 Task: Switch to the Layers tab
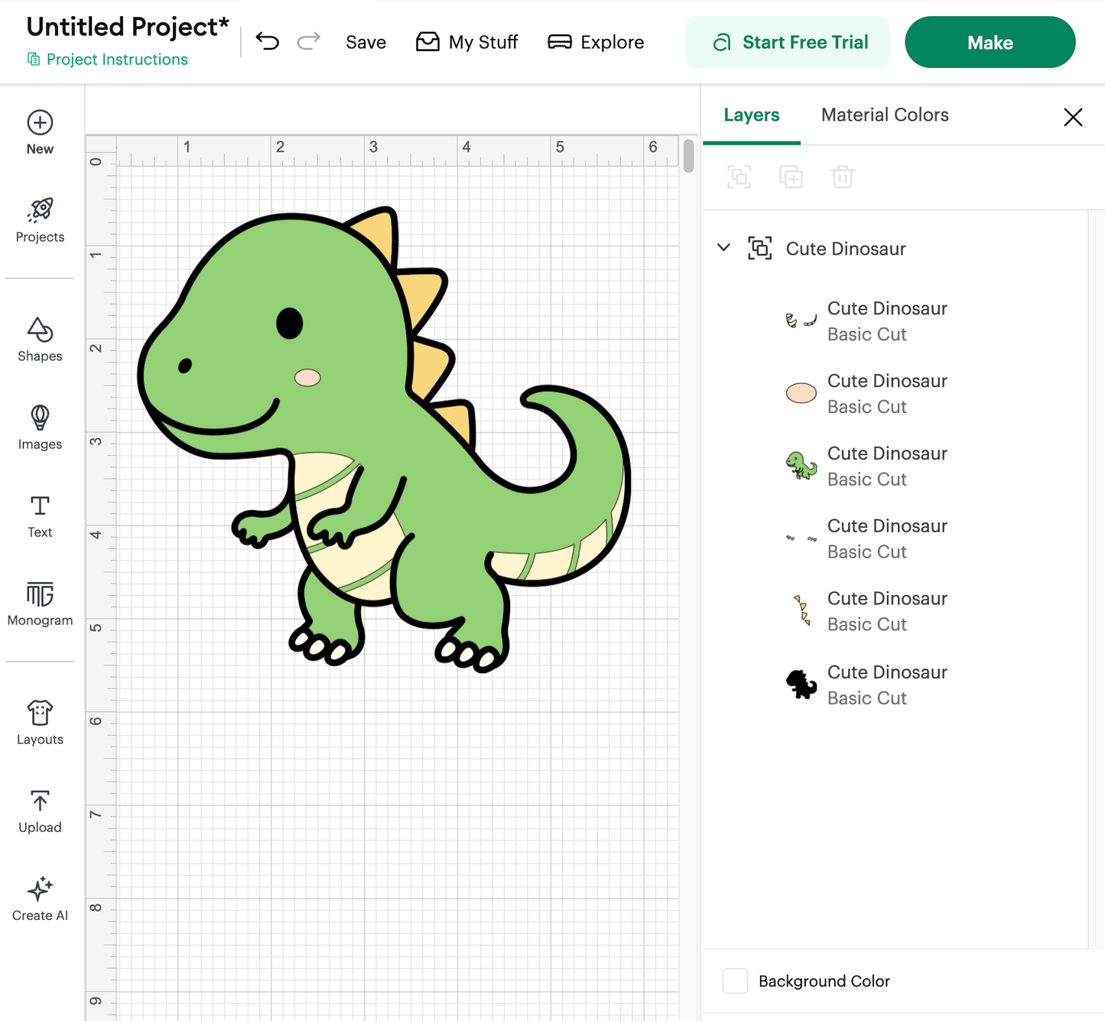point(752,115)
